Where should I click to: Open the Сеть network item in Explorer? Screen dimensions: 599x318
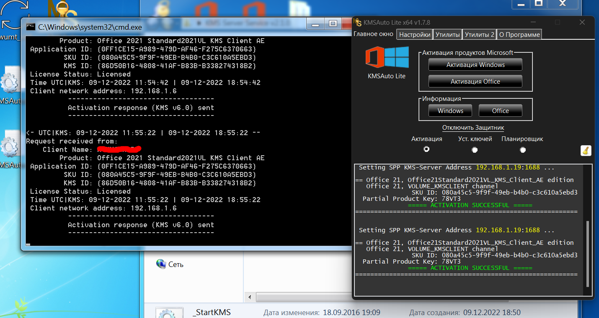pos(170,264)
